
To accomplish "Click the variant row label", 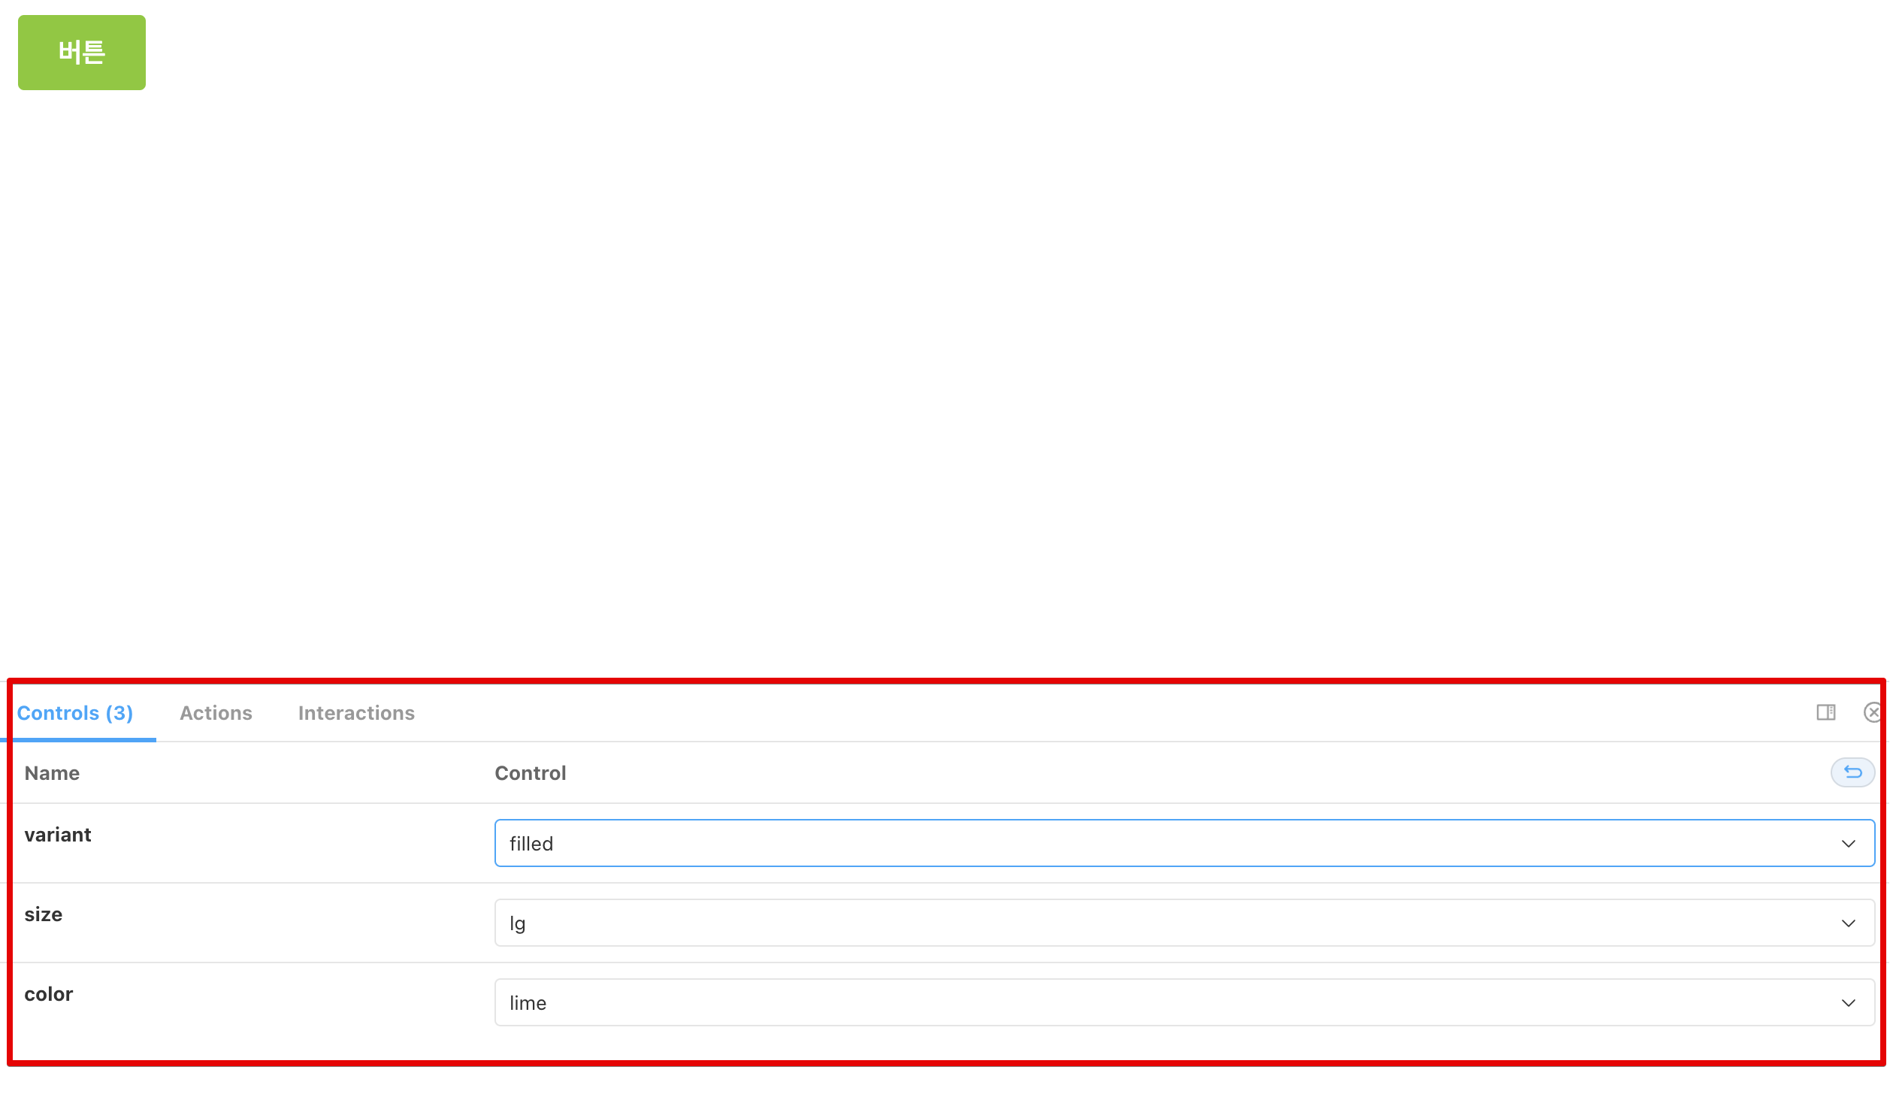I will pos(57,834).
